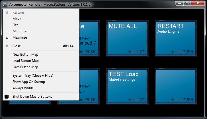
Task: Click the TEST Load macro button
Action: (x=127, y=87)
